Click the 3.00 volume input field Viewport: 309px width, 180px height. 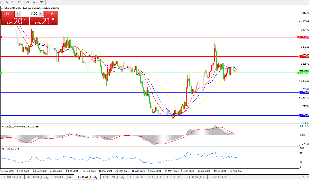click(29, 14)
